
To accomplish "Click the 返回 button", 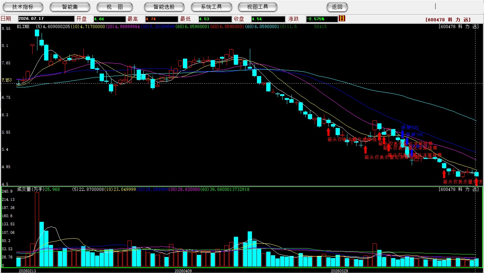I will click(x=337, y=7).
